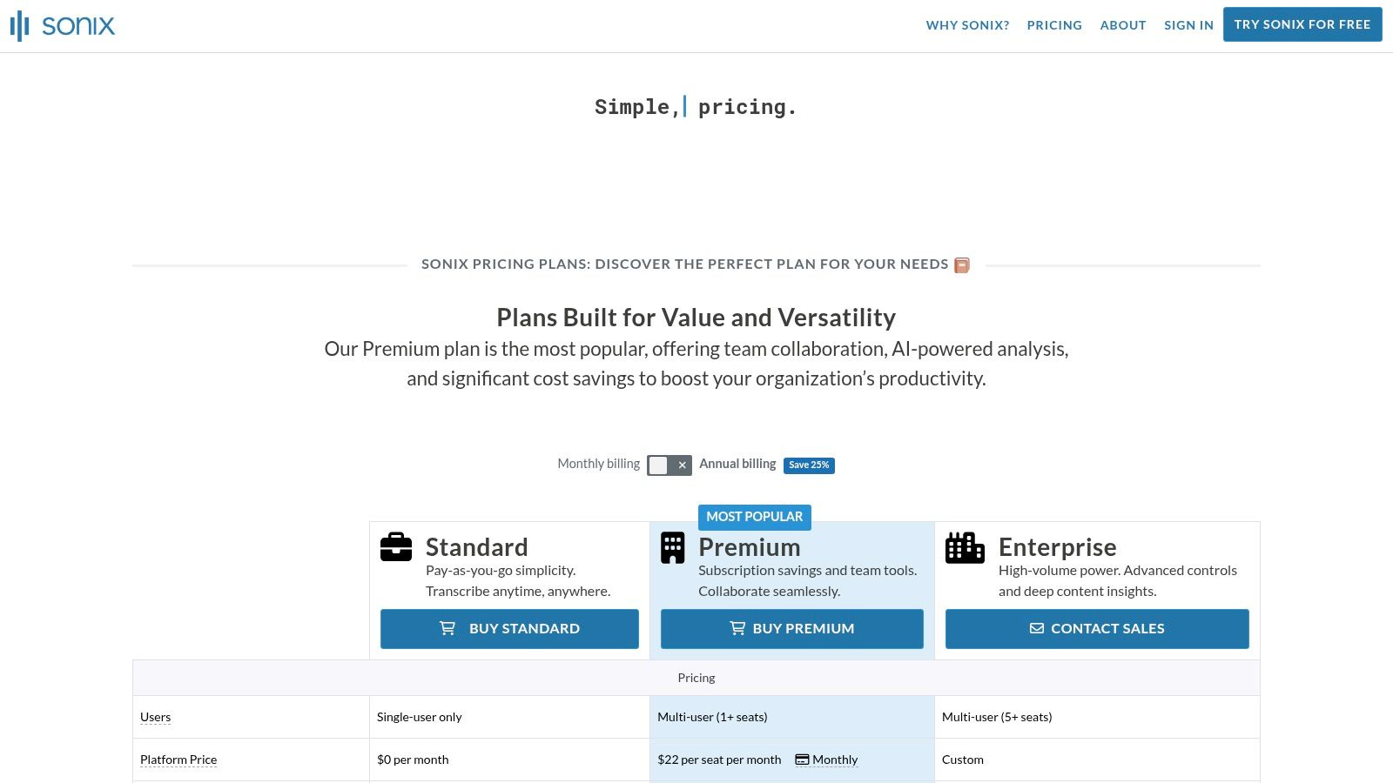Click the Premium plan building icon
Viewport: 1393px width, 783px height.
tap(672, 548)
